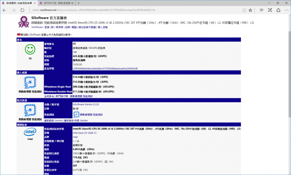Open the composite results link in header

[x=87, y=27]
